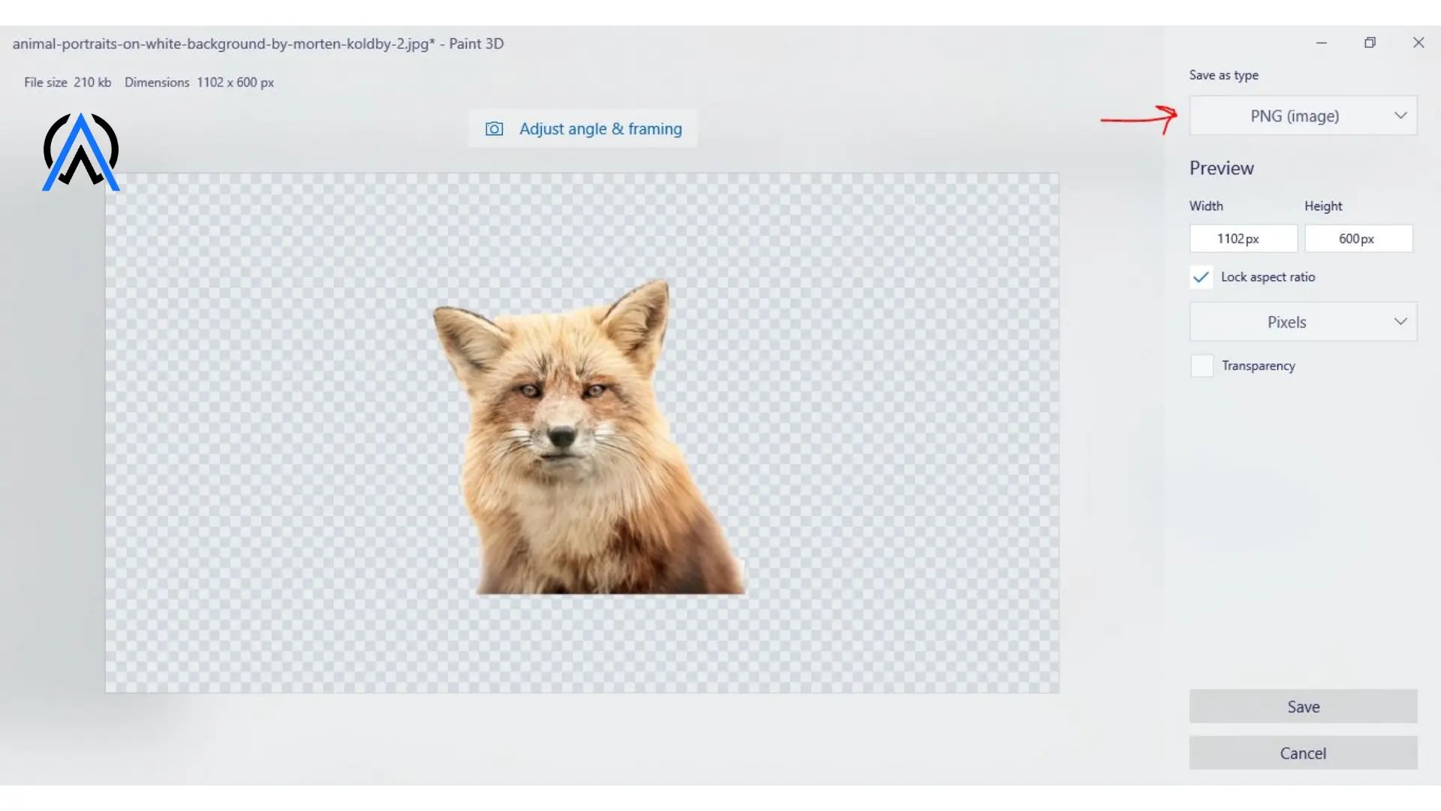Open the Save as type dropdown showing PNG (image)
The height and width of the screenshot is (811, 1441).
pos(1302,116)
